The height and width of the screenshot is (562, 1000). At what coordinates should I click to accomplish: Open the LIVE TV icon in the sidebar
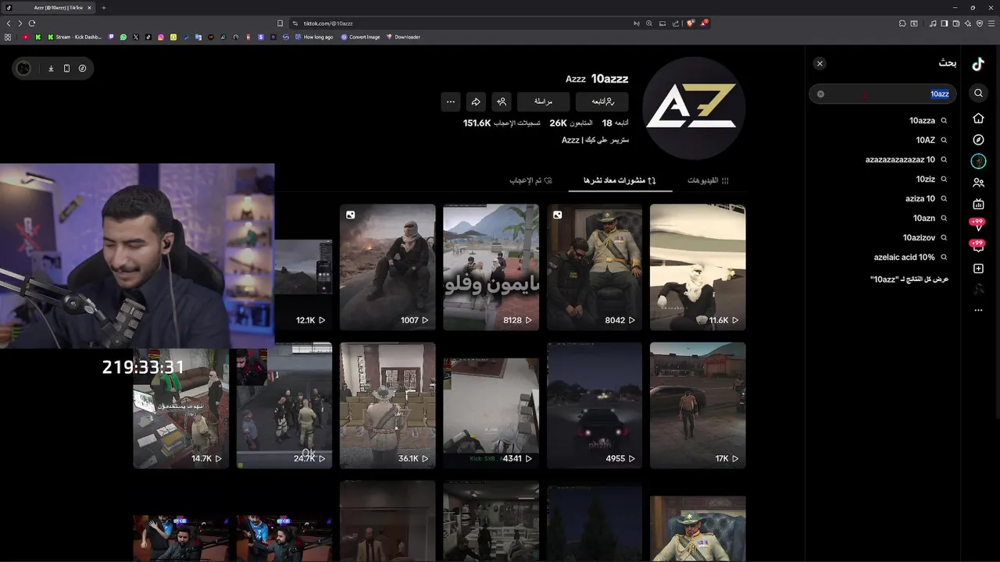978,204
